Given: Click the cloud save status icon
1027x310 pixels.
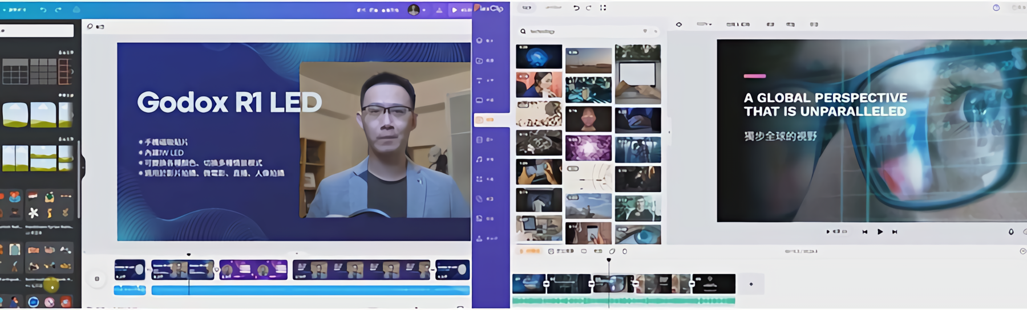Looking at the screenshot, I should tap(76, 10).
